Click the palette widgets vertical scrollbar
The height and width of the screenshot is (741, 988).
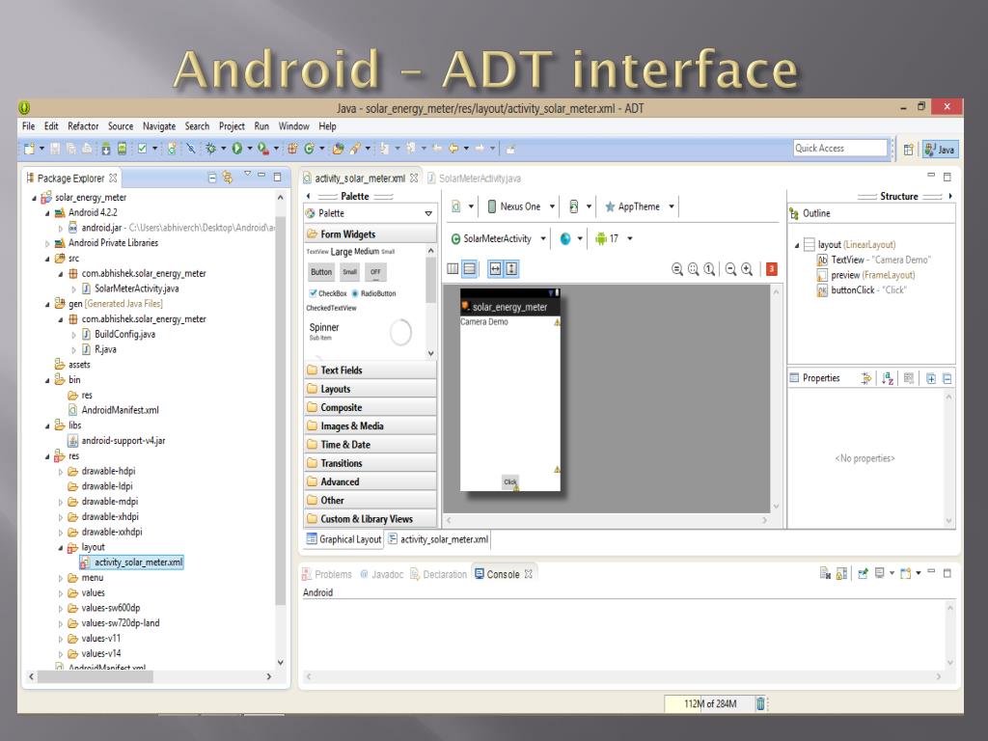431,281
